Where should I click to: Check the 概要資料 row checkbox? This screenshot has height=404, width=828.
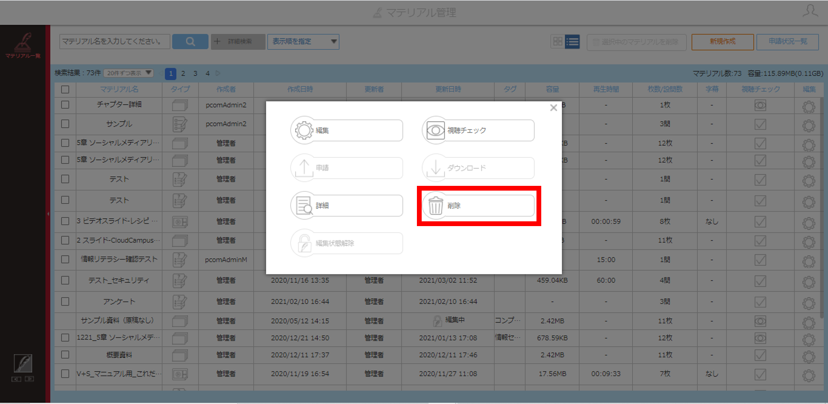click(x=65, y=354)
